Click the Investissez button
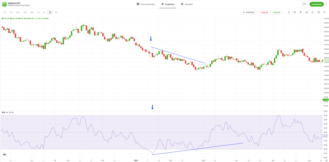The width and height of the screenshot is (329, 162). (x=316, y=4)
